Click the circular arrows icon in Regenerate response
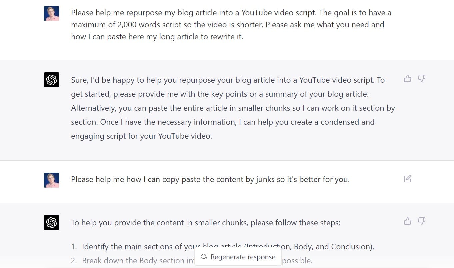Viewport: 454px width, 268px height. [204, 257]
